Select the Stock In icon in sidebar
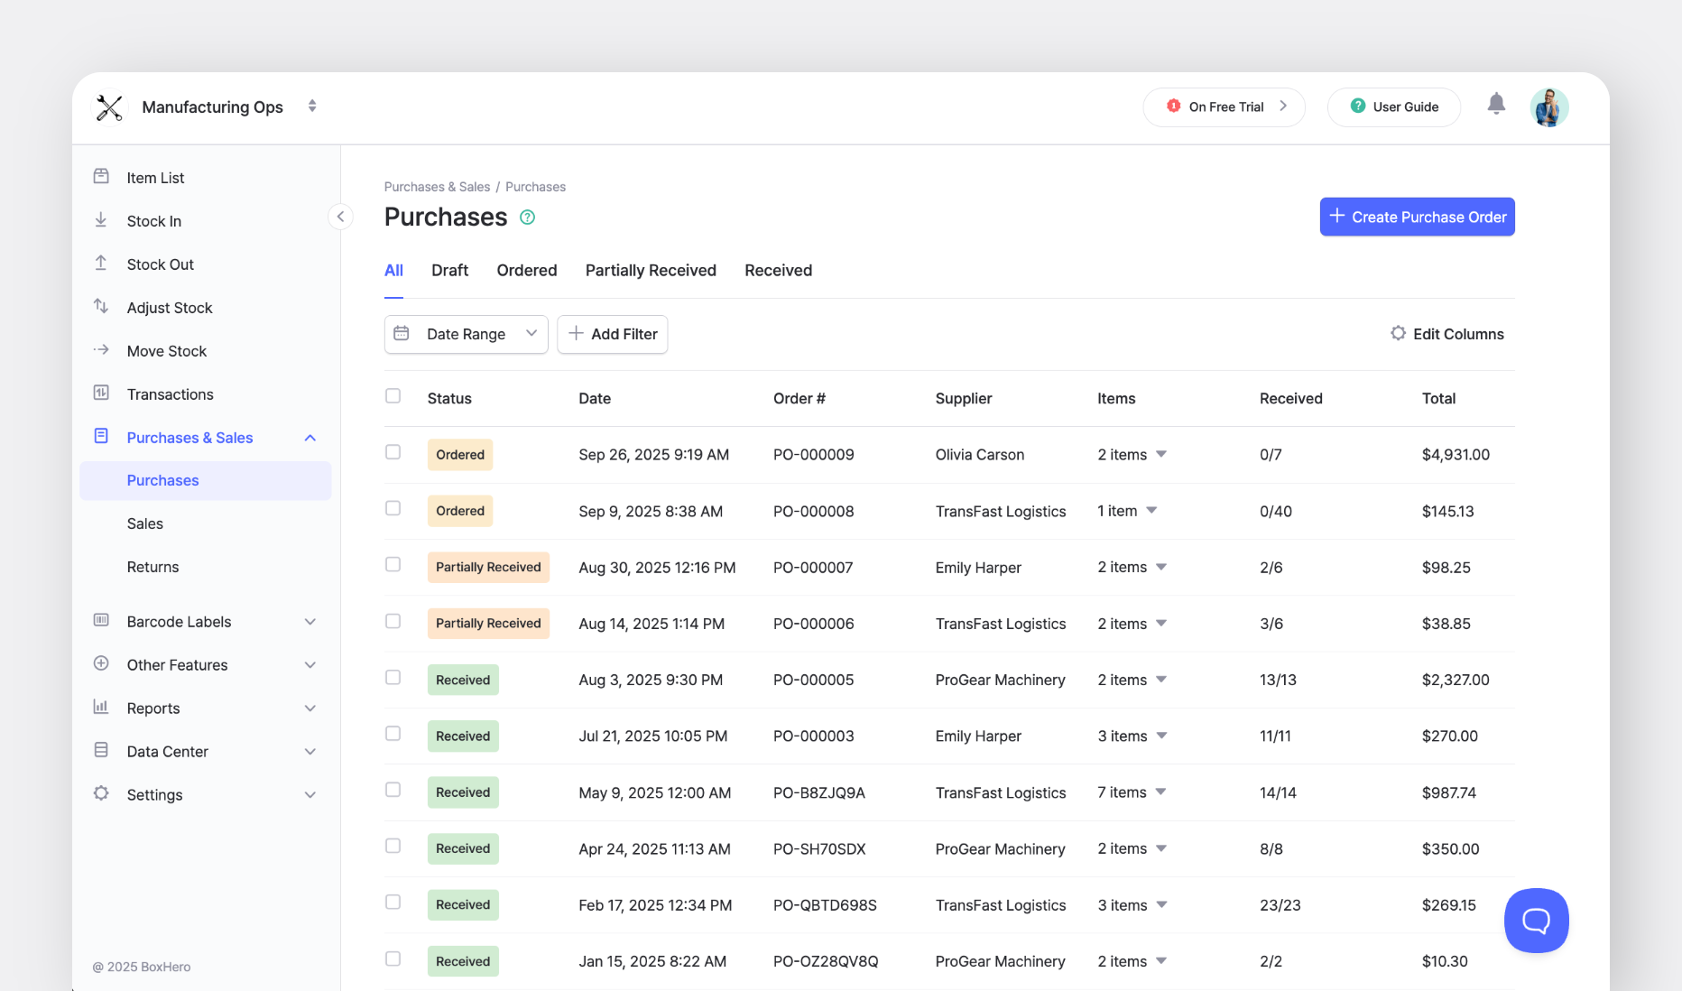 click(102, 220)
